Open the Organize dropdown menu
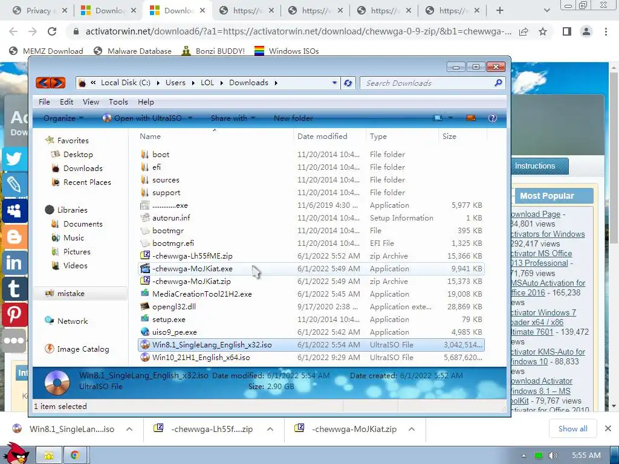The width and height of the screenshot is (619, 464). 63,118
